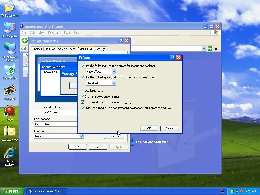Viewport: 260px width, 195px height.
Task: Uncheck the transition effect for menus checkbox
Action: pos(83,66)
